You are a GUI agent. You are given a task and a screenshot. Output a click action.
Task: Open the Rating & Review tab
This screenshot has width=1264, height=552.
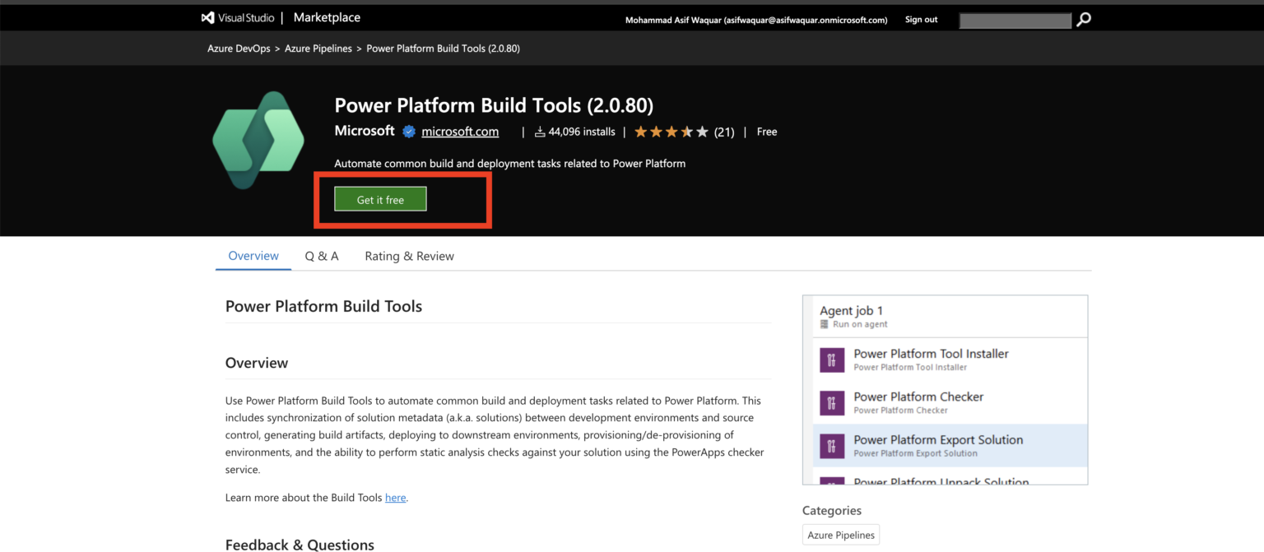pos(409,256)
